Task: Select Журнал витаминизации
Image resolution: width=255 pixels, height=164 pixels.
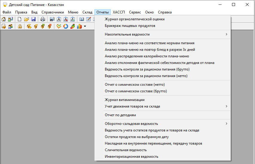Action: 163,100
